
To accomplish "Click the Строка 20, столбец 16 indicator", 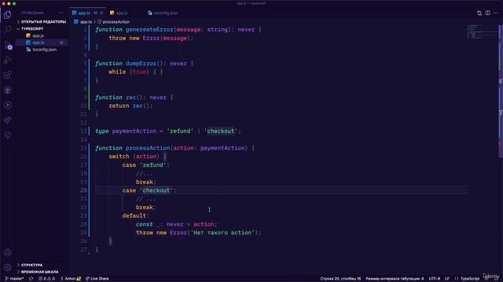I will click(x=340, y=279).
